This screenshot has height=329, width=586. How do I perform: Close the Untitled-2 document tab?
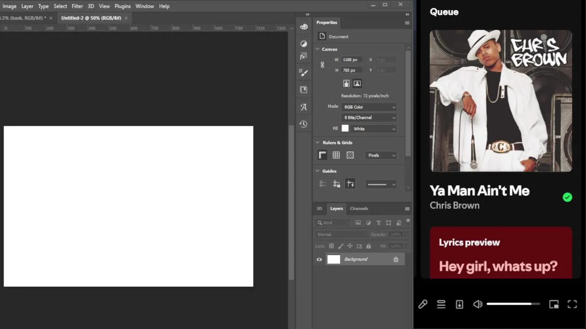(126, 18)
